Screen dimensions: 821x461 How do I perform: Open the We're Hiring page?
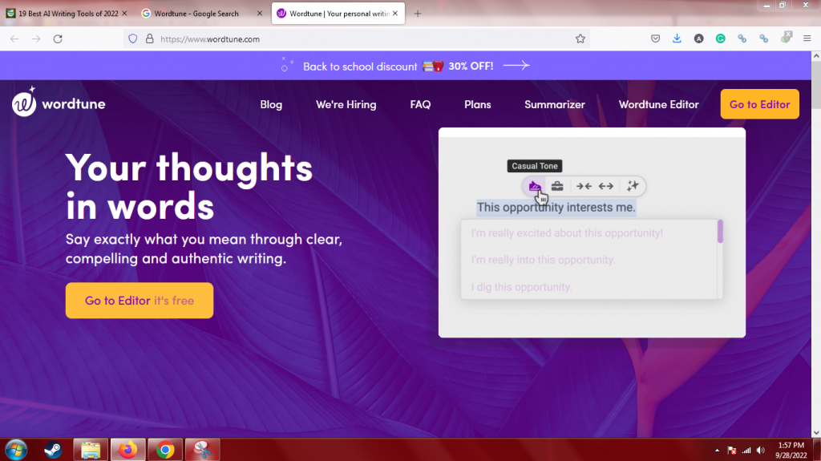point(346,104)
